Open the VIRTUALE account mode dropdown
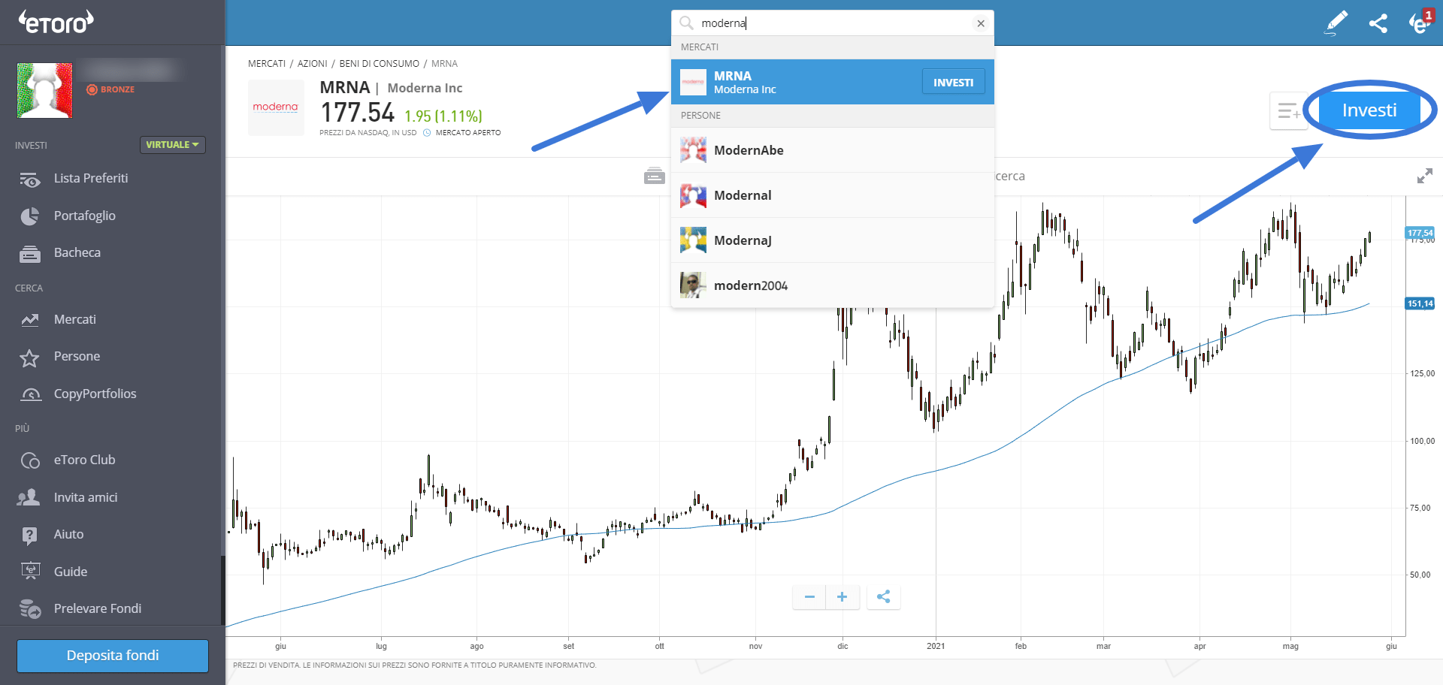 [173, 145]
